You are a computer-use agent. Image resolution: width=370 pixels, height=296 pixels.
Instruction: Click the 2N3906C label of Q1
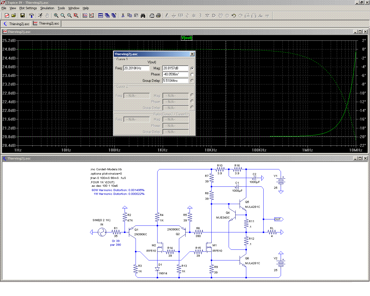tap(140, 234)
